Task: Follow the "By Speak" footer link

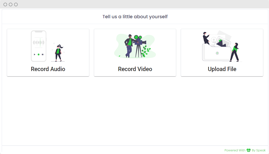Action: point(259,150)
